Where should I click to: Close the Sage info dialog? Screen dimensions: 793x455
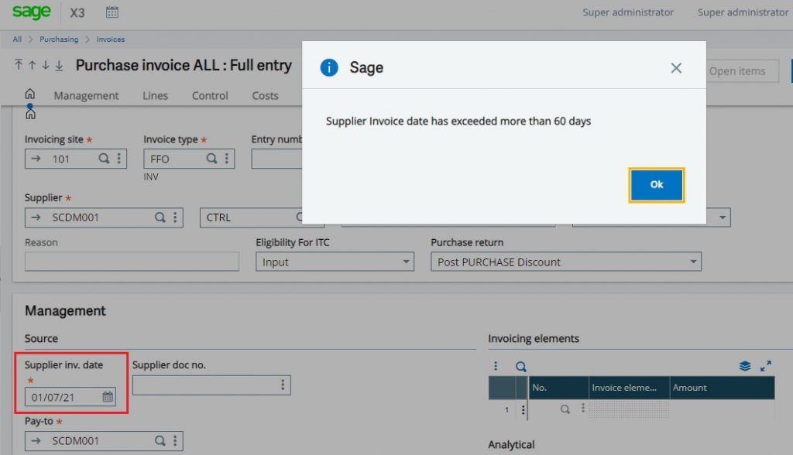pos(675,68)
